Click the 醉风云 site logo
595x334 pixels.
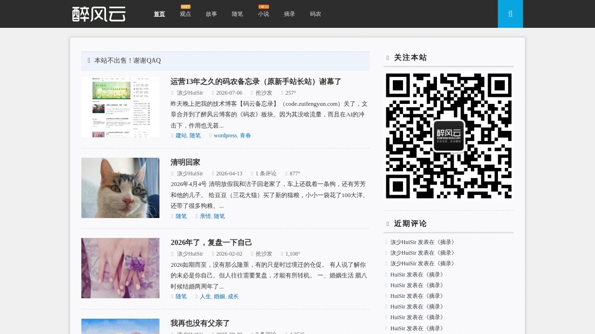pos(99,14)
